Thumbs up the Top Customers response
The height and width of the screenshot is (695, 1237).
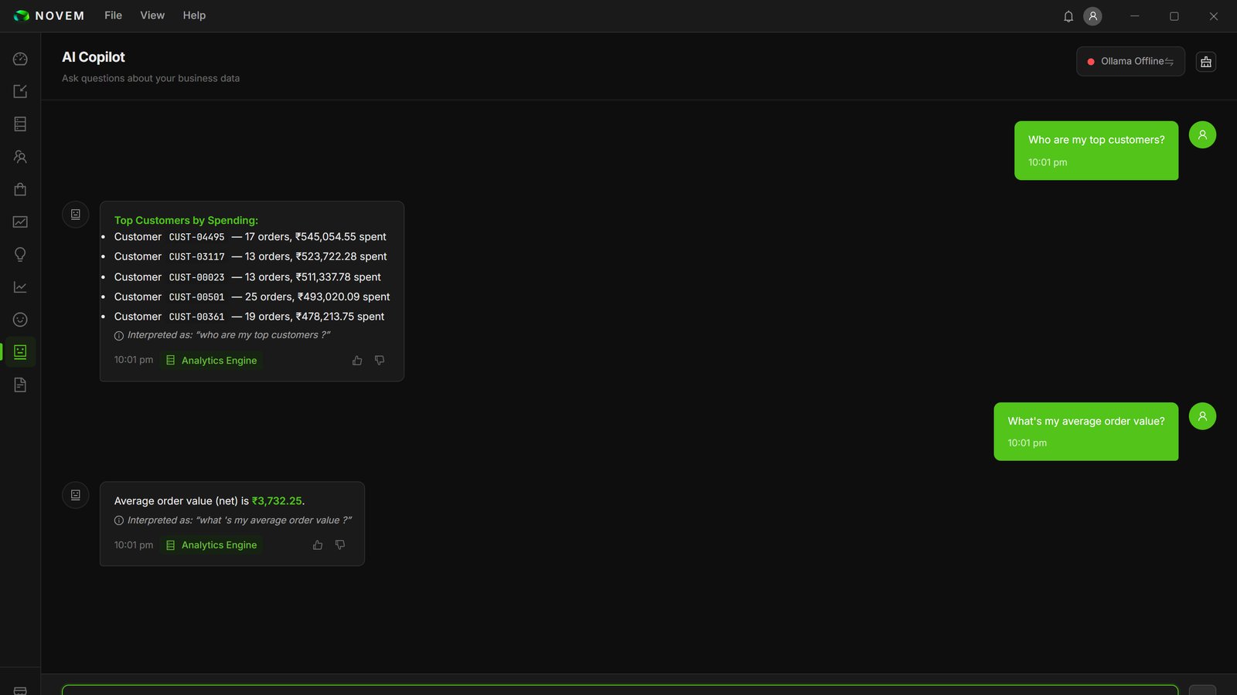click(357, 361)
